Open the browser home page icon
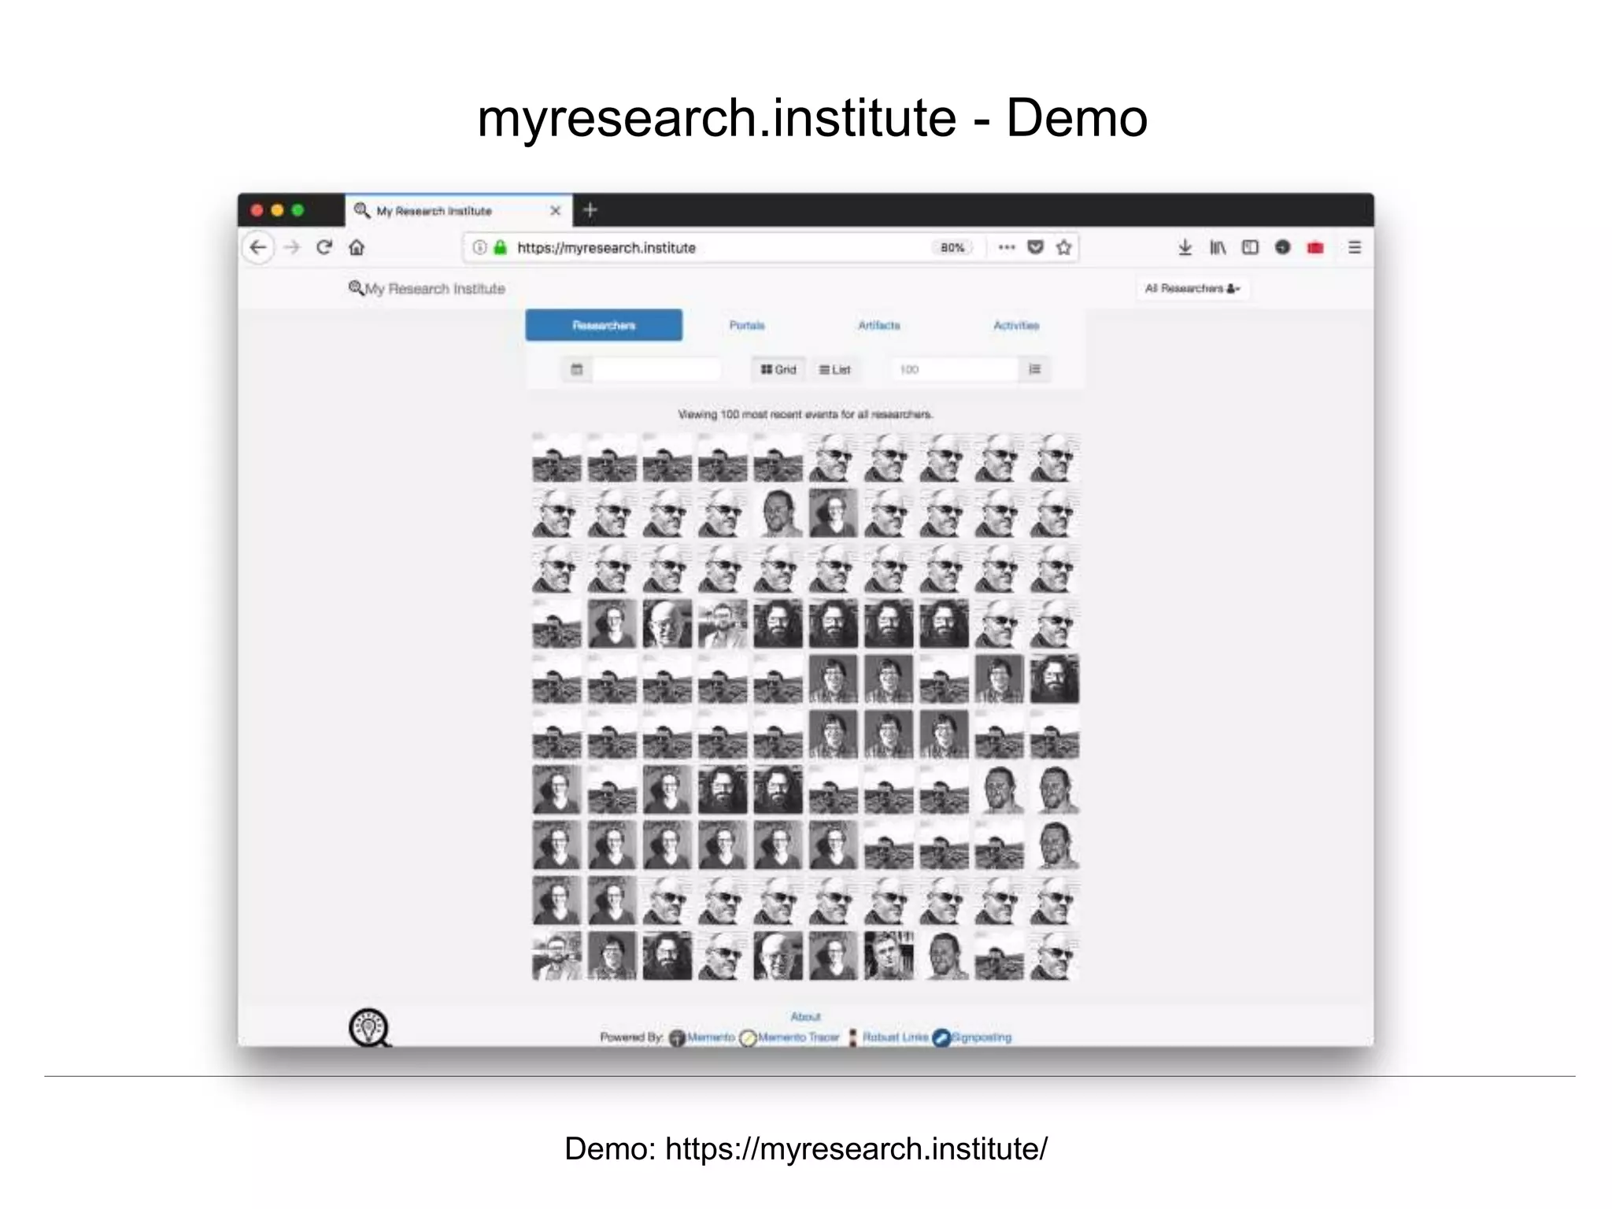The image size is (1612, 1209). point(357,247)
